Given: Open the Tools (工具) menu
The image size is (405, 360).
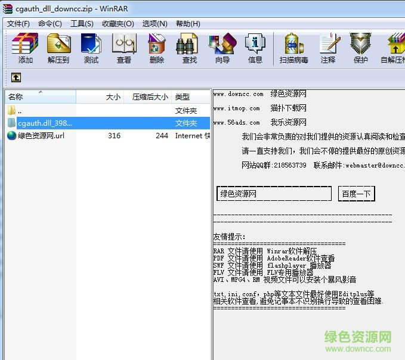Looking at the screenshot, I should point(82,24).
